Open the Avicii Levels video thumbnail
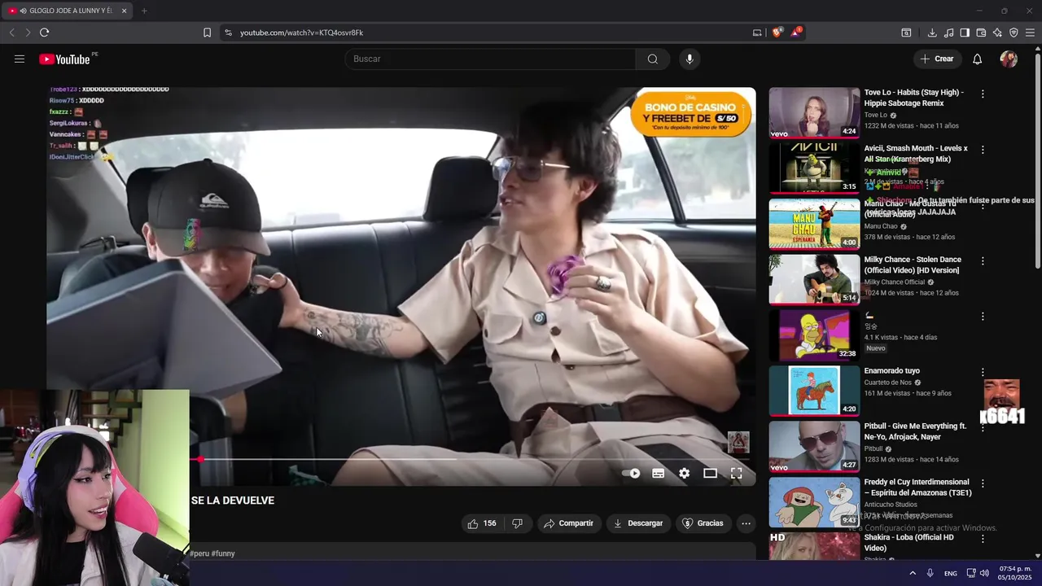The width and height of the screenshot is (1042, 586). click(814, 168)
